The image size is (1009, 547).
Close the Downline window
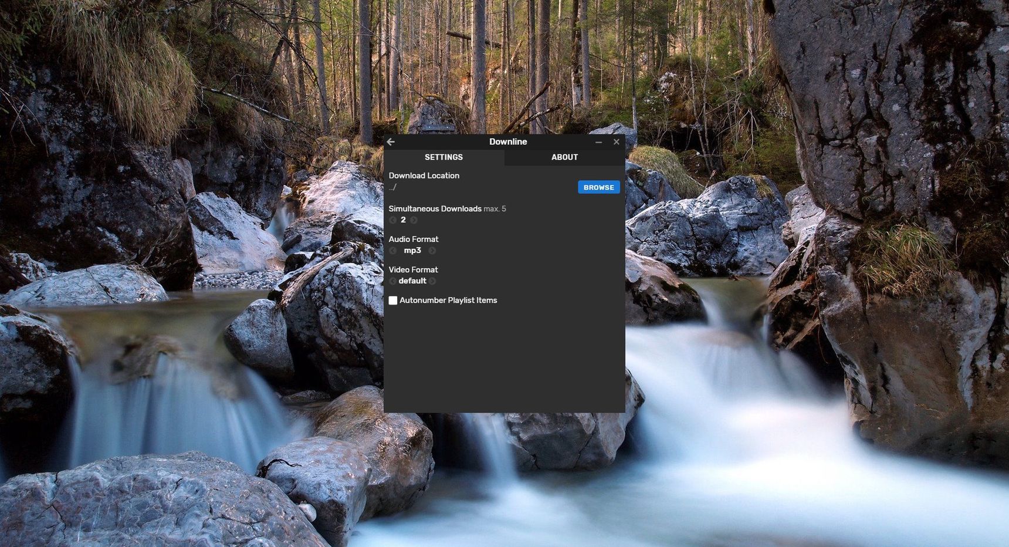point(617,142)
